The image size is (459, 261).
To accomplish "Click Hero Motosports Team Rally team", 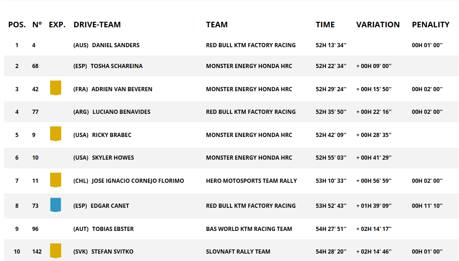I will coord(251,181).
